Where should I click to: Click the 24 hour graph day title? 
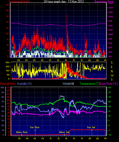pyautogui.click(x=64, y=2)
